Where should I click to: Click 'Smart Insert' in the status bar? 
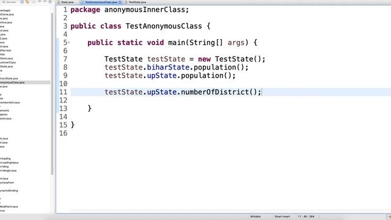click(282, 216)
